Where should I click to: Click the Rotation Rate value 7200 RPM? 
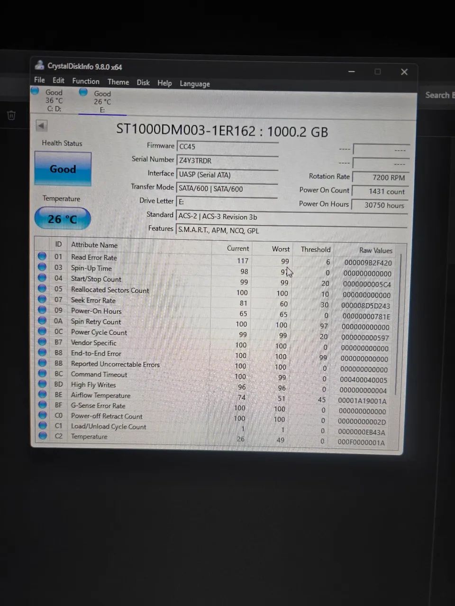click(x=381, y=178)
